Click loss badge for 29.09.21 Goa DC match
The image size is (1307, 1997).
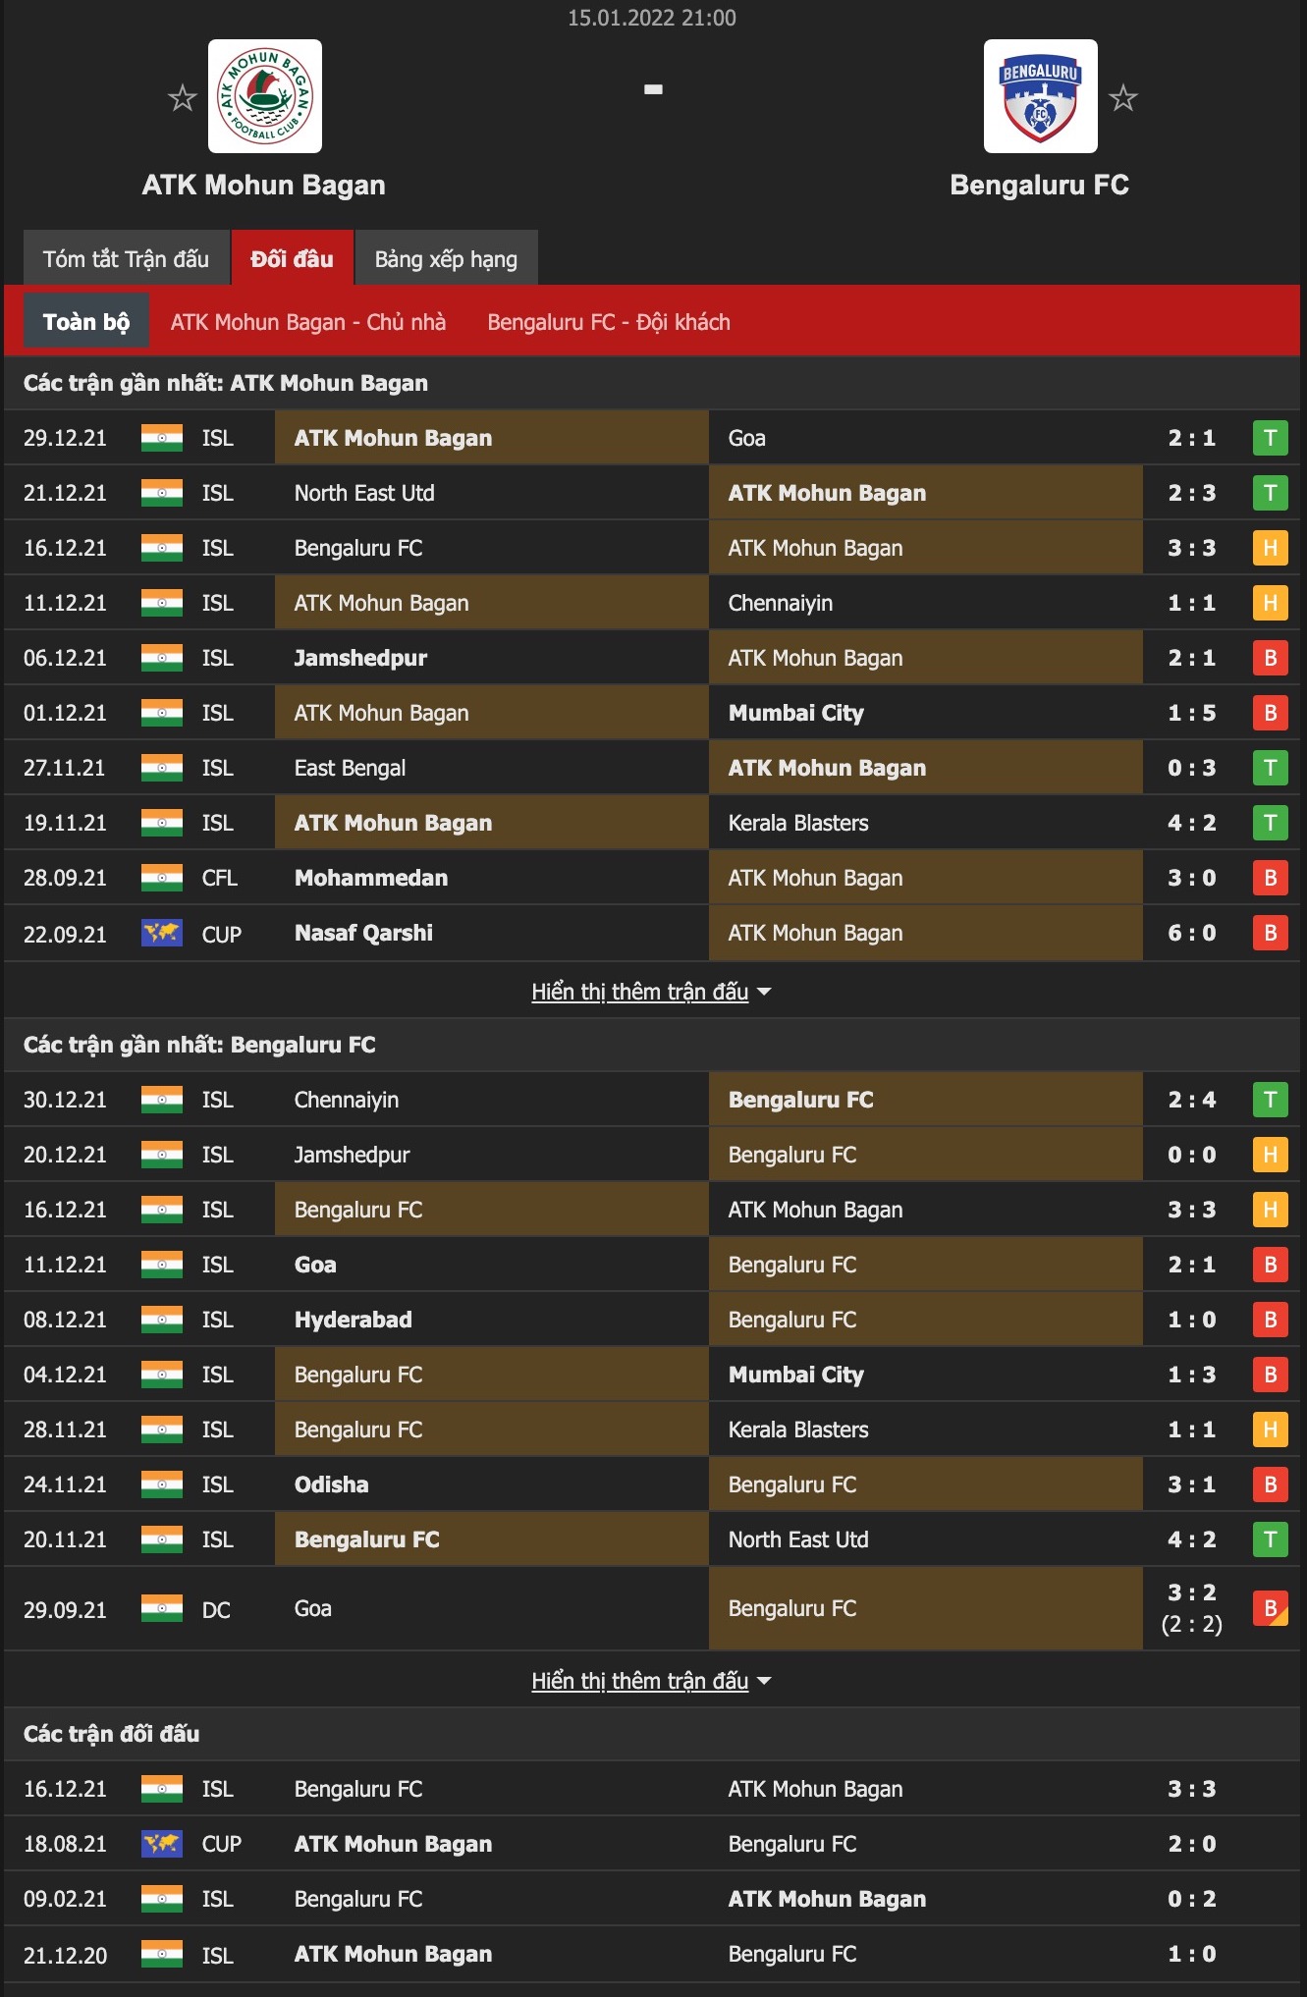coord(1270,1608)
